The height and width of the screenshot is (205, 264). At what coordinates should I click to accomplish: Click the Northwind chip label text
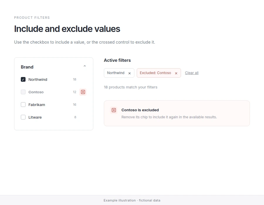point(116,73)
